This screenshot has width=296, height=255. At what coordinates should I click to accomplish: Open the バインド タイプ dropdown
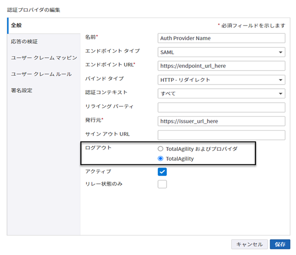(221, 80)
